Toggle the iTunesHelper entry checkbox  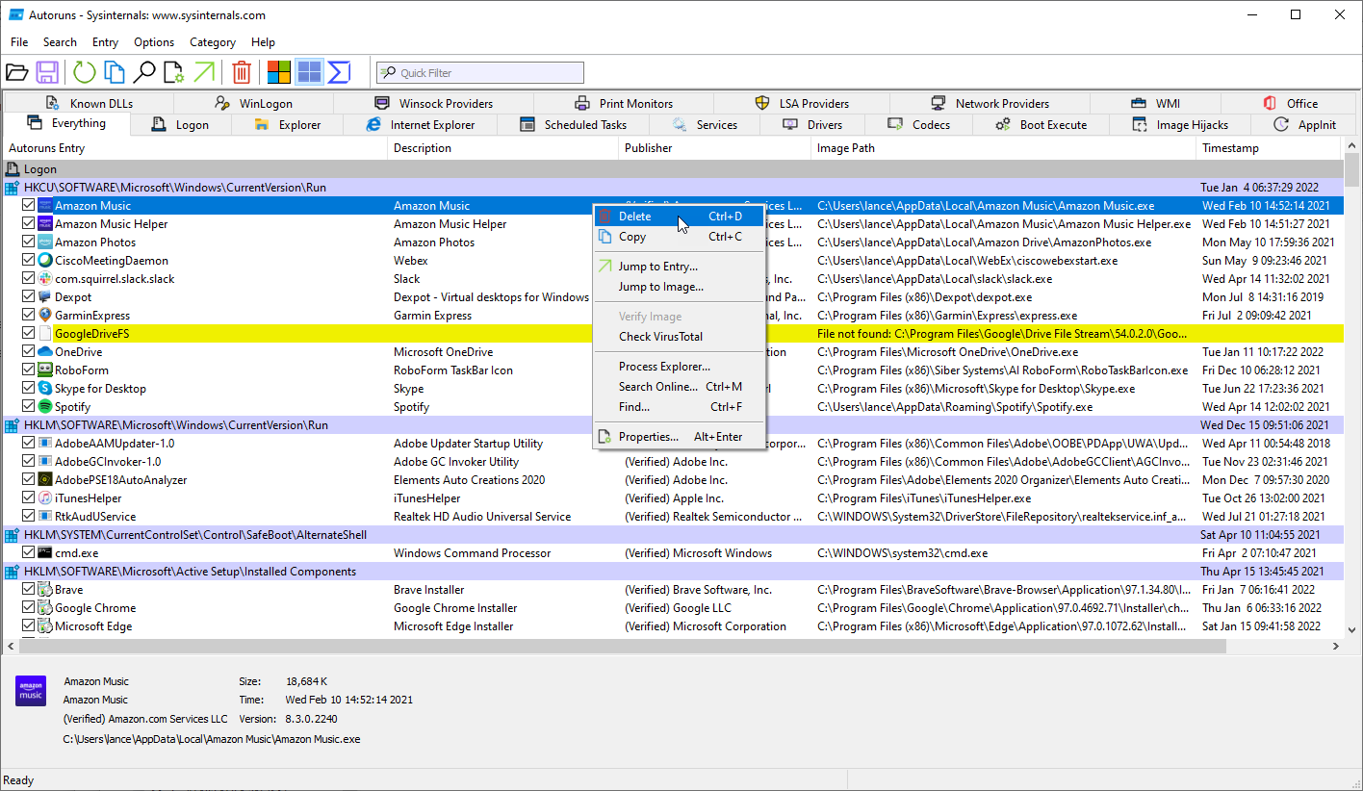[x=28, y=498]
